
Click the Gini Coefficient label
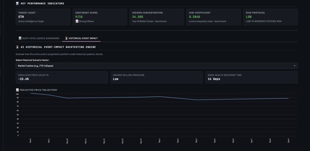point(200,13)
